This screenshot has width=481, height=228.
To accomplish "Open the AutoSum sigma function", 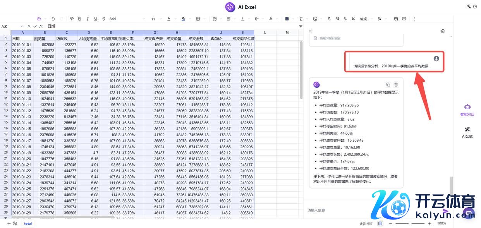I will click(301, 19).
